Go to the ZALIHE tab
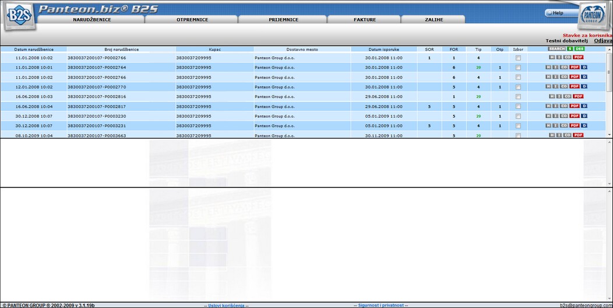 [x=434, y=20]
